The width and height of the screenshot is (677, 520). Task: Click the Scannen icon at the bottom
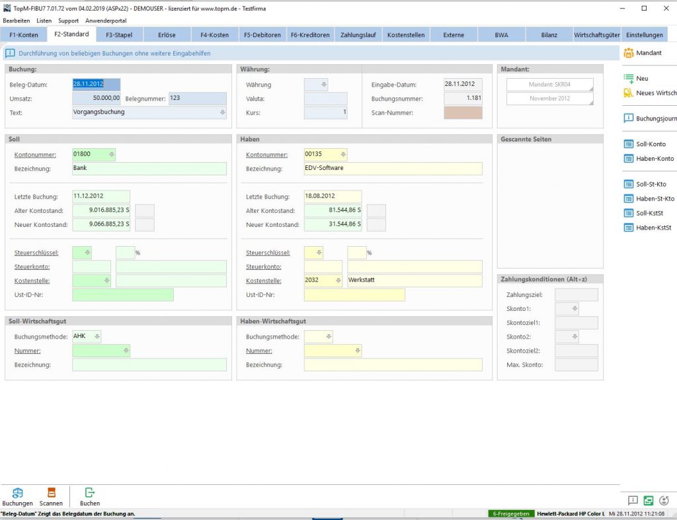click(51, 494)
